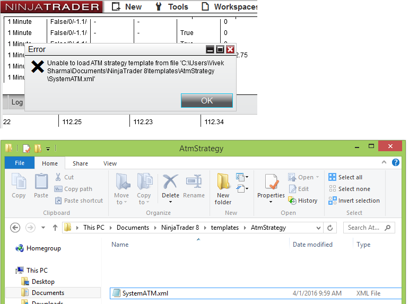The height and width of the screenshot is (304, 409).
Task: Click AtmStrategy in breadcrumb
Action: (268, 228)
